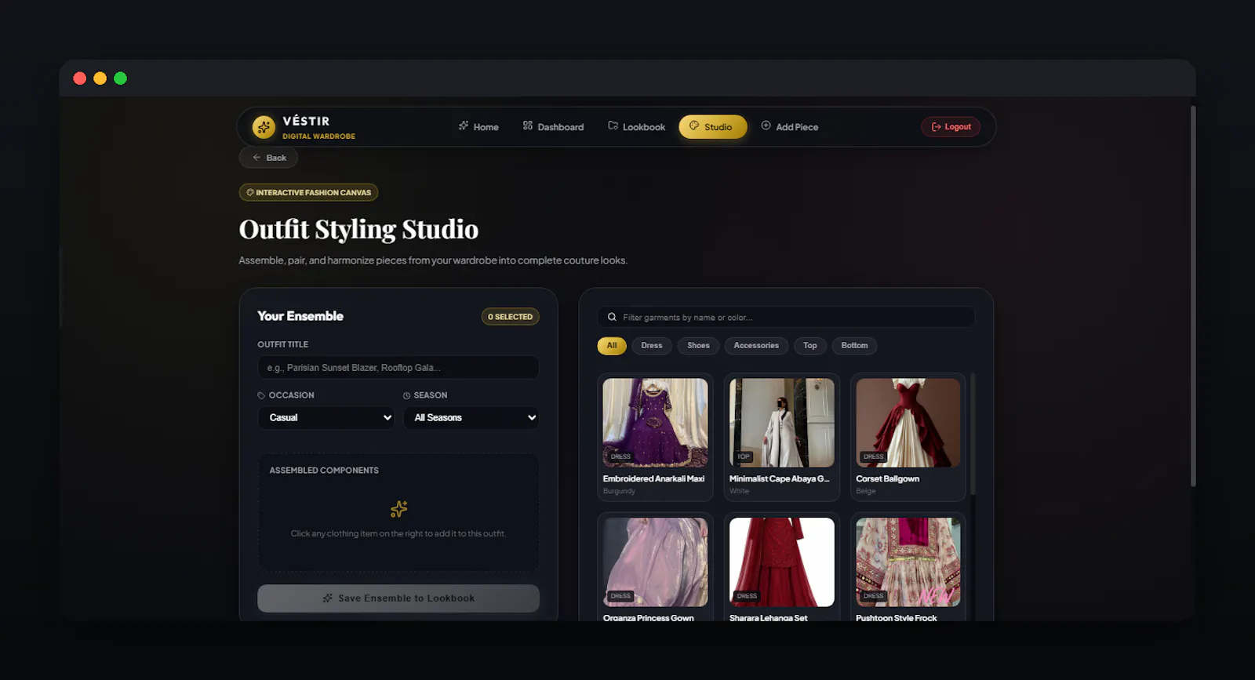This screenshot has height=680, width=1255.
Task: Click Lookbook folder icon in navbar
Action: [x=613, y=125]
